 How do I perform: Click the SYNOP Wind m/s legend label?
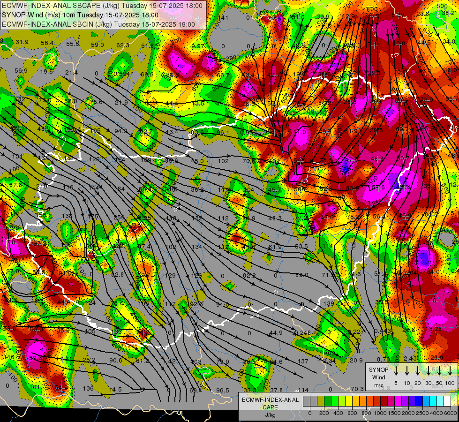378,377
